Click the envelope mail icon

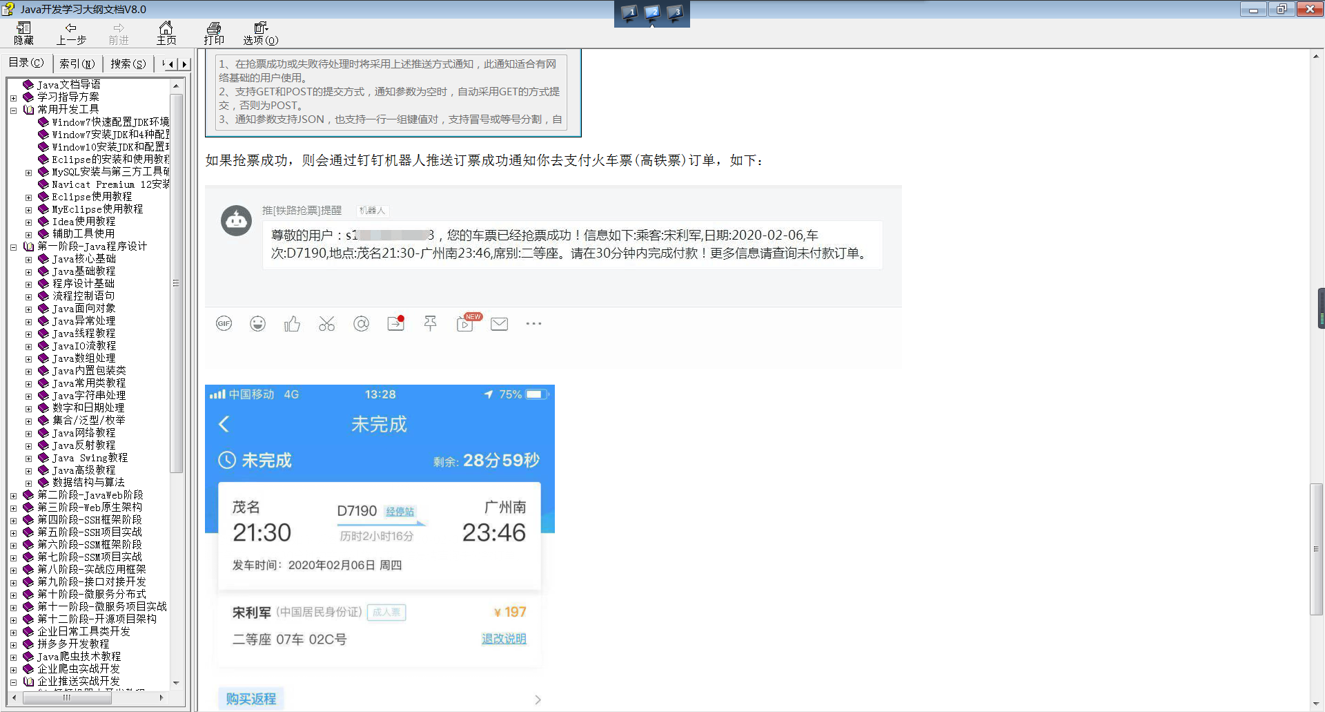tap(499, 324)
